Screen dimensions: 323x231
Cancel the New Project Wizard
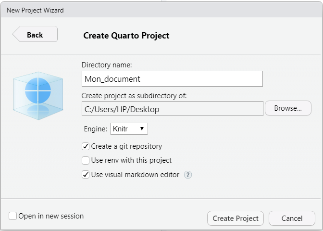tap(292, 218)
